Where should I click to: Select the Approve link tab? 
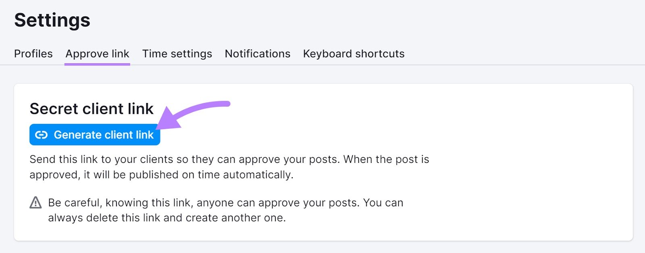(97, 53)
